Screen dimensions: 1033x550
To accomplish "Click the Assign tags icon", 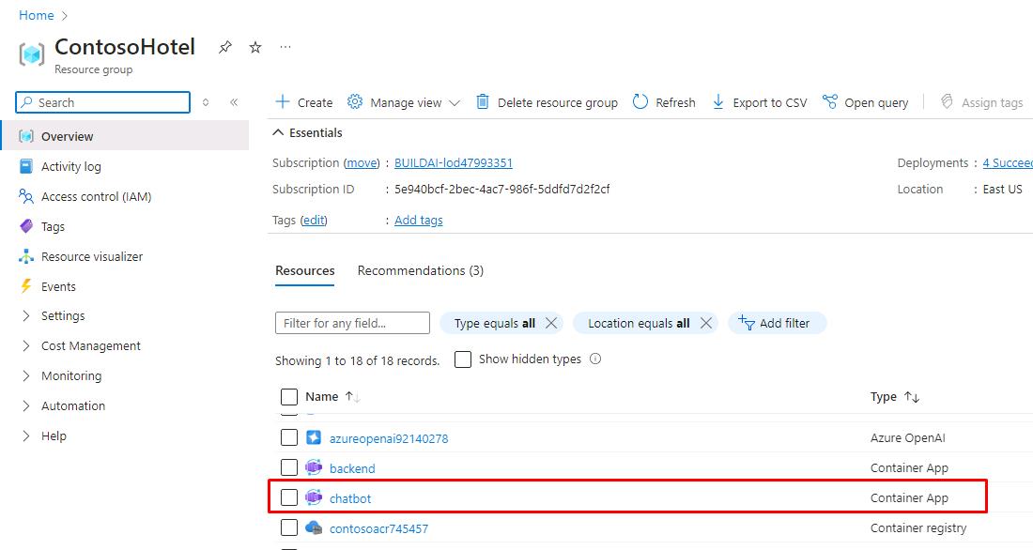I will tap(947, 101).
